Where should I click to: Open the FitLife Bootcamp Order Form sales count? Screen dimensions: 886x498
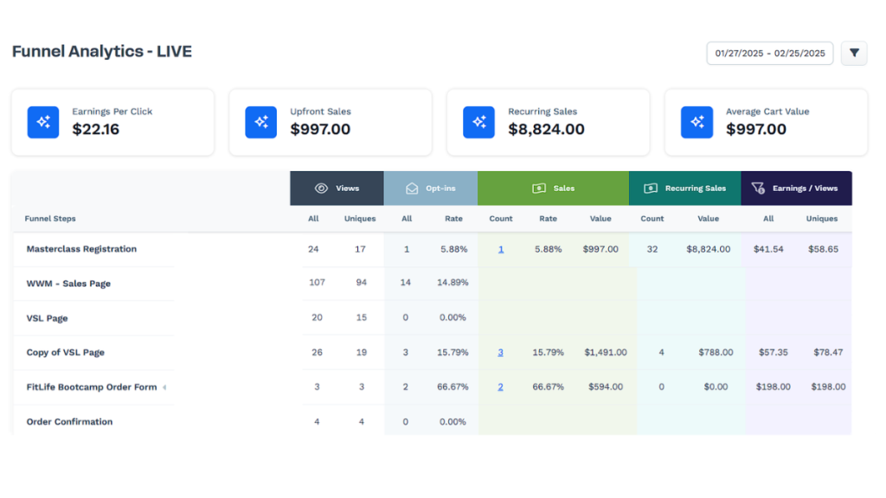[x=500, y=386]
